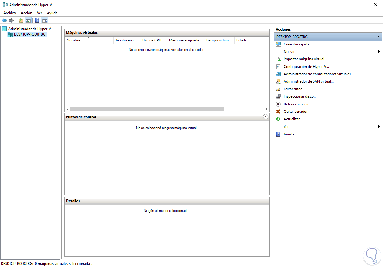Expand the Nuevo submenu in Acciones

(x=379, y=52)
